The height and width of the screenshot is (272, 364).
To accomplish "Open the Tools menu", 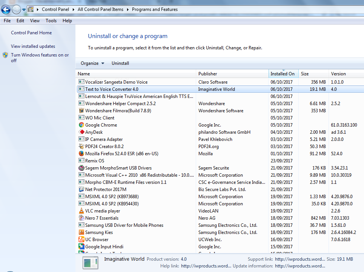I will 51,21.
